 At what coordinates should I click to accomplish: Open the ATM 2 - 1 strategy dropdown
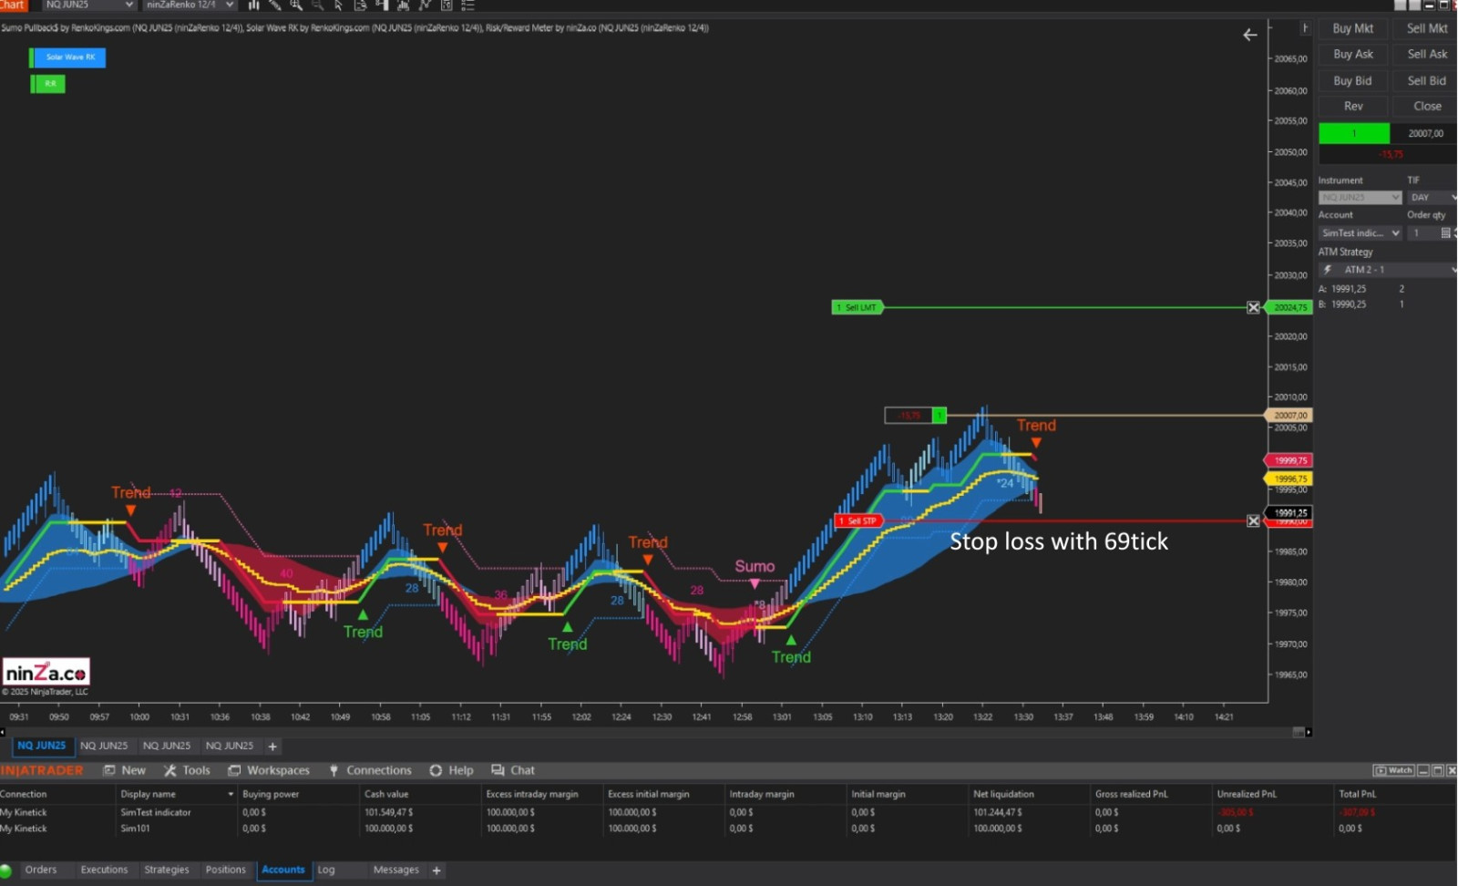(1387, 270)
